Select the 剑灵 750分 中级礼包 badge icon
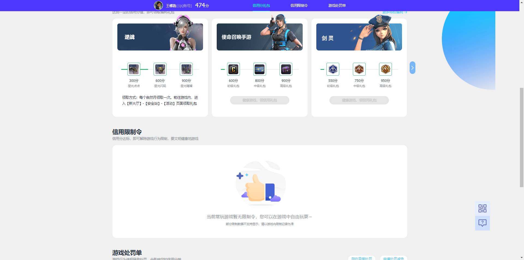The image size is (524, 260). point(359,69)
